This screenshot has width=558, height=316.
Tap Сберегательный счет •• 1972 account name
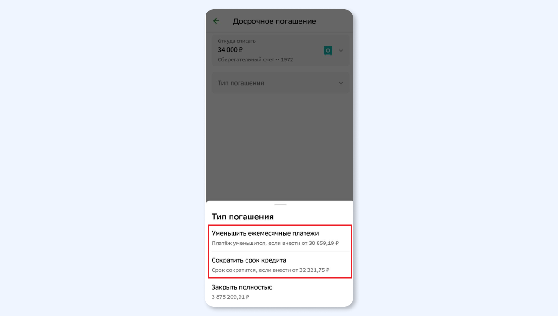(x=255, y=60)
